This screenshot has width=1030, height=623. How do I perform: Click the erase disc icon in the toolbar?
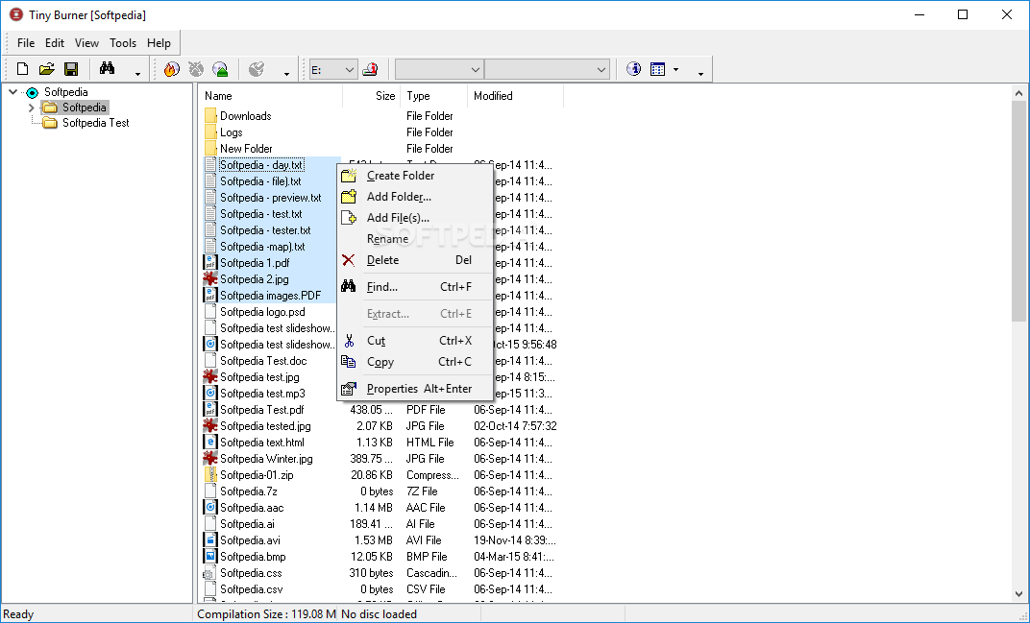pyautogui.click(x=196, y=69)
